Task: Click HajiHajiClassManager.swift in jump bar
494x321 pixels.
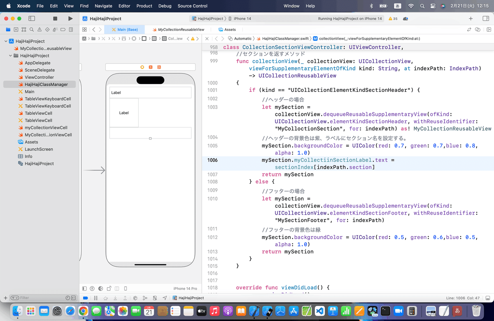Action: (x=282, y=38)
